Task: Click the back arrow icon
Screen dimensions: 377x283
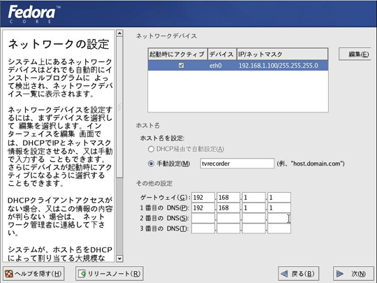Action: [284, 274]
